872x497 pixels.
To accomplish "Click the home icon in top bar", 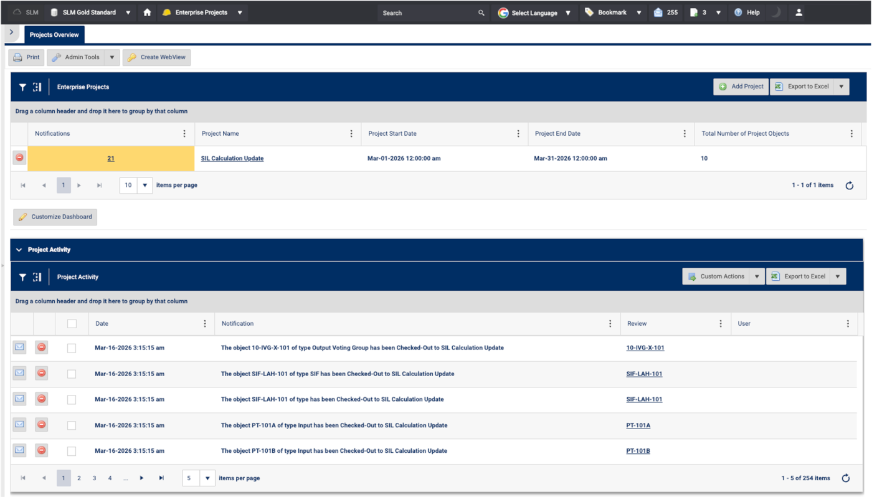I will (147, 12).
